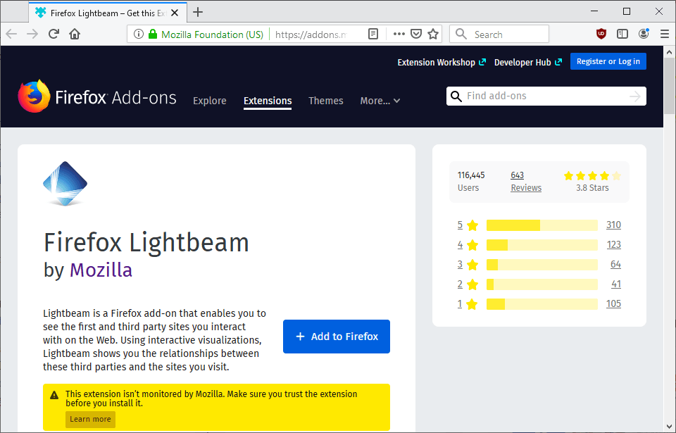The height and width of the screenshot is (433, 676).
Task: Click the padlock site security icon
Action: click(x=154, y=33)
